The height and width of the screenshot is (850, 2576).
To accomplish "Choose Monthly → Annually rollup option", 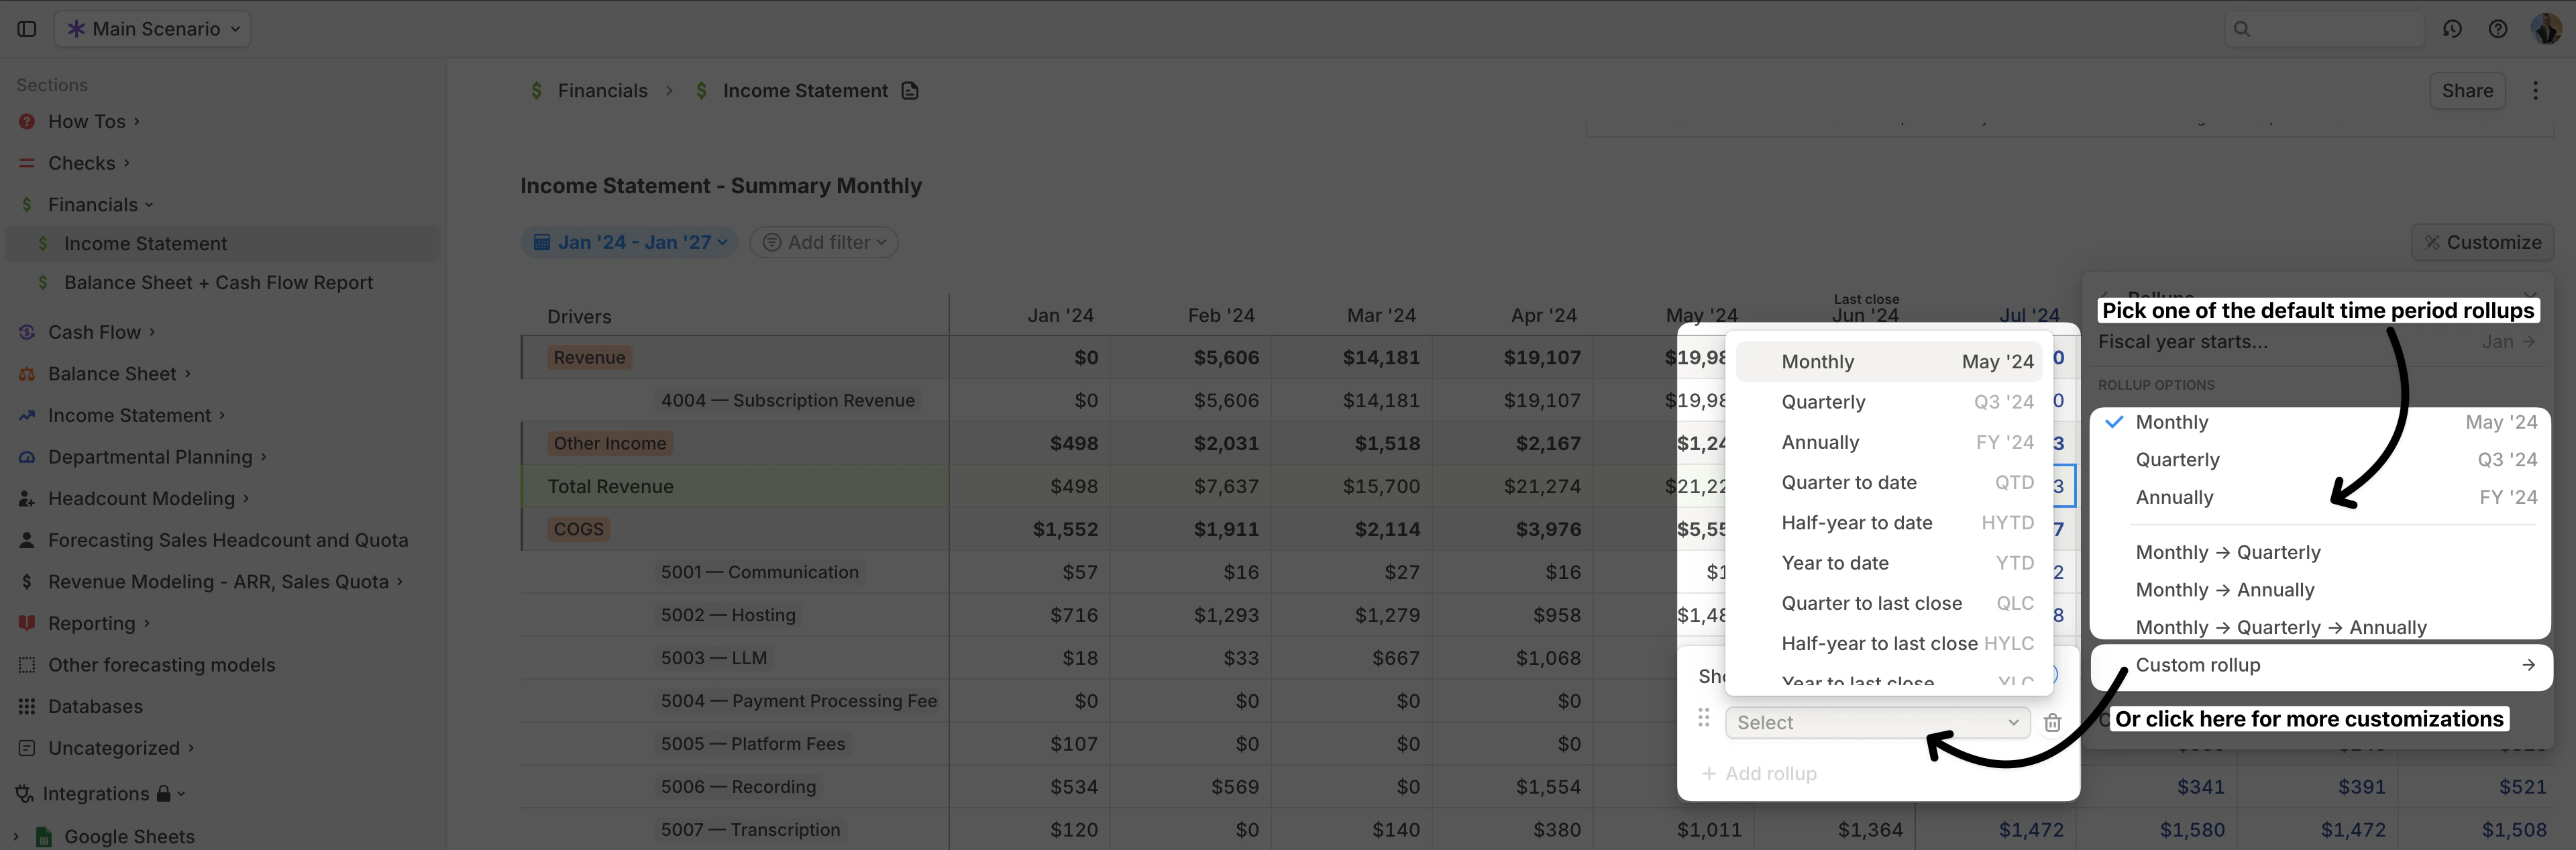I will tap(2225, 589).
